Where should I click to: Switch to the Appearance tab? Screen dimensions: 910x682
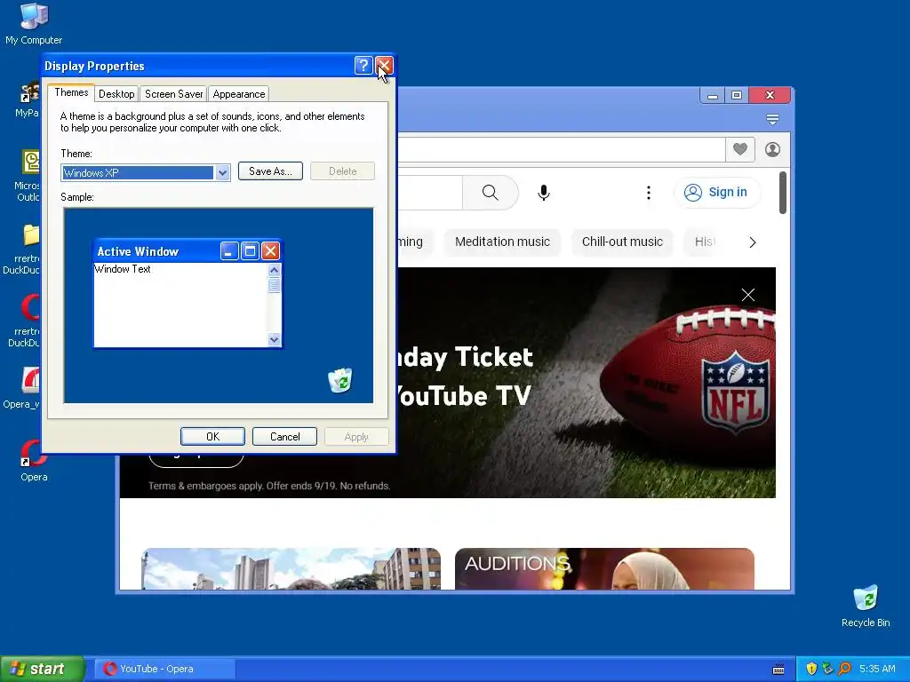(x=238, y=94)
